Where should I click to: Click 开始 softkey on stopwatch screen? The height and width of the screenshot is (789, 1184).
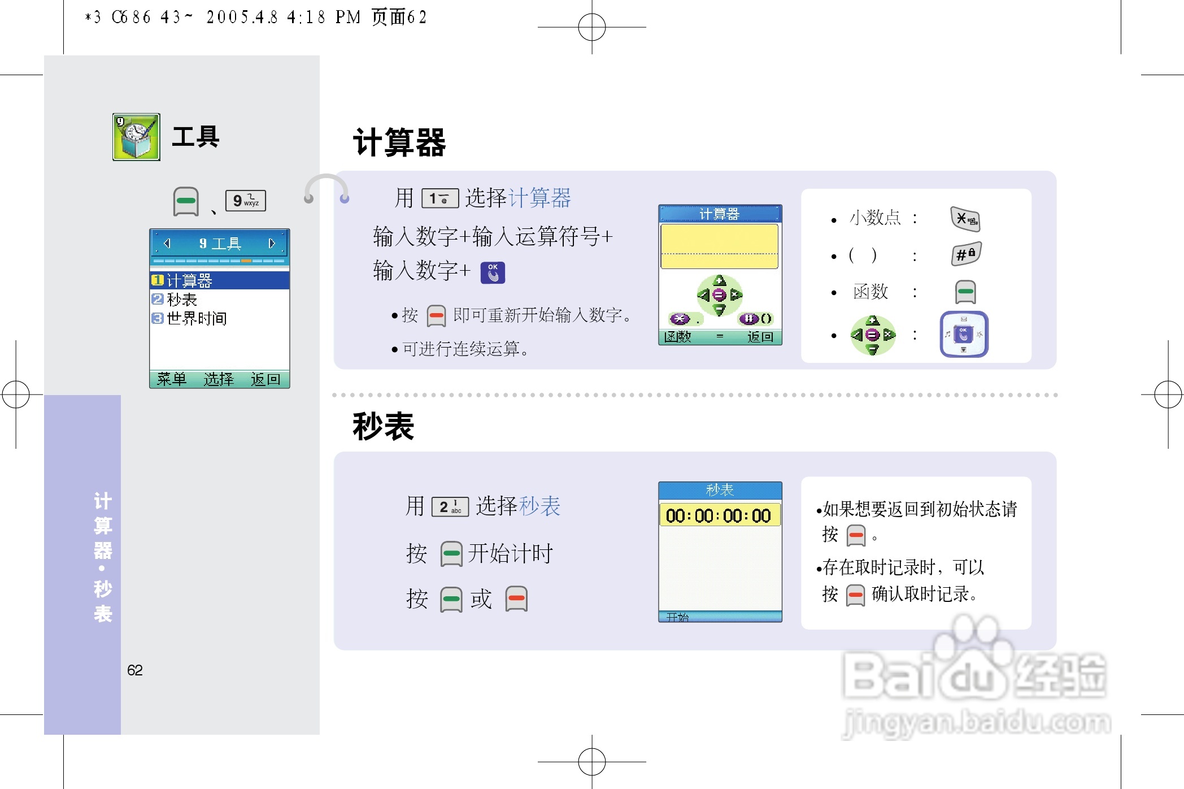[677, 617]
